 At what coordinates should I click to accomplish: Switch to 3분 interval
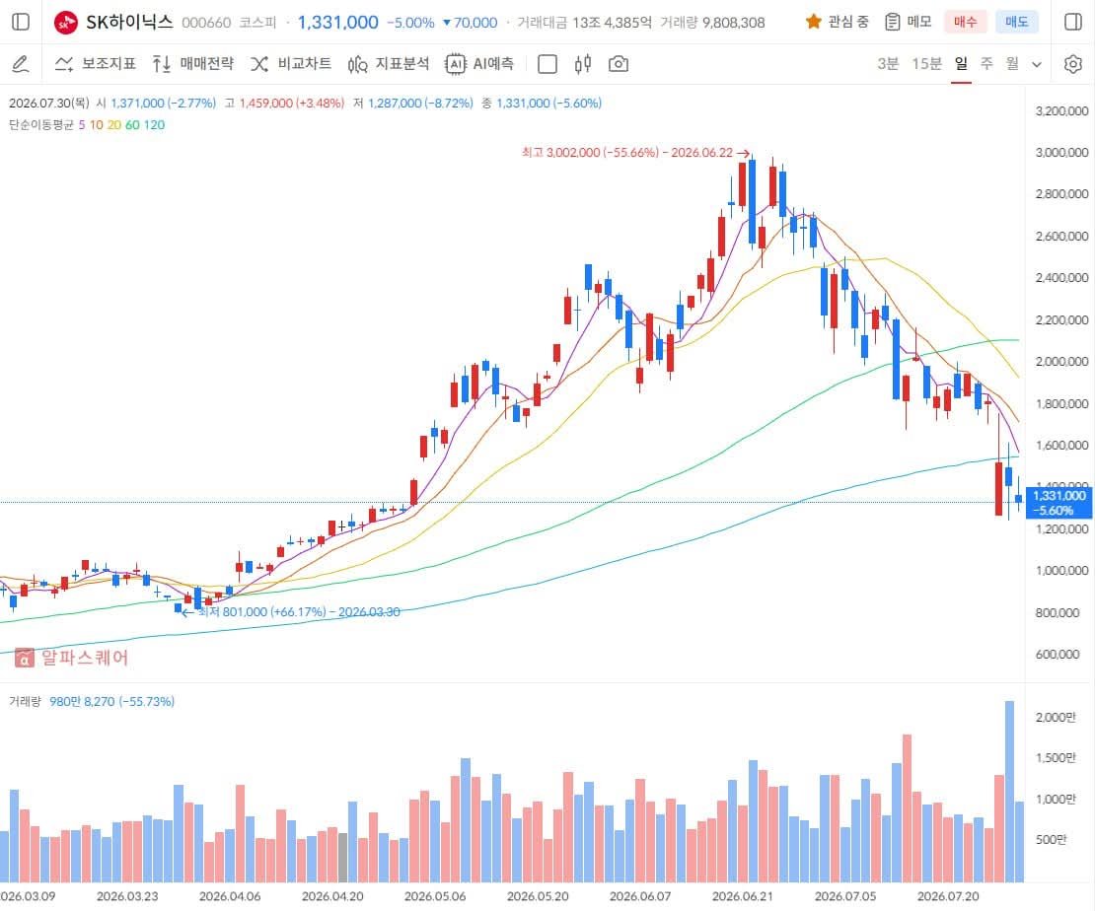tap(888, 63)
